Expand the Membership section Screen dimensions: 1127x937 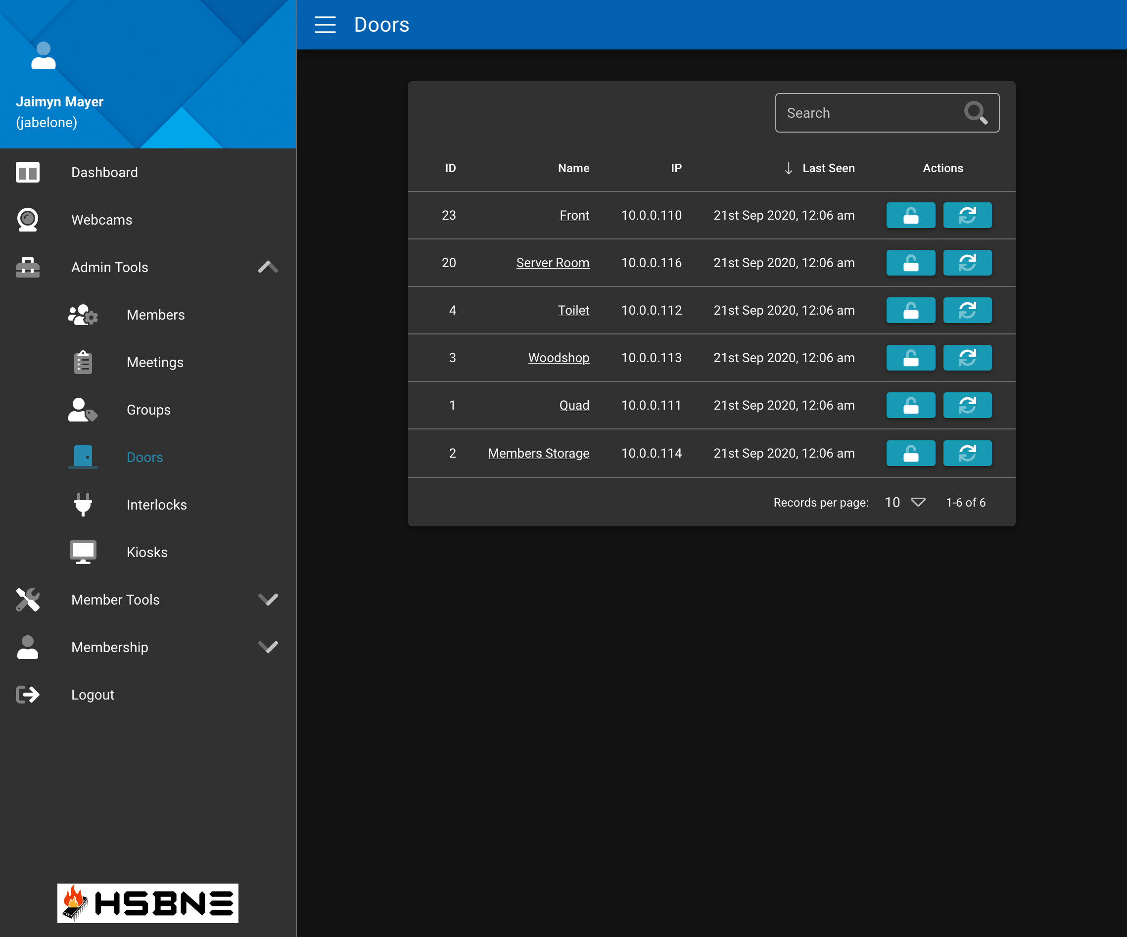268,647
